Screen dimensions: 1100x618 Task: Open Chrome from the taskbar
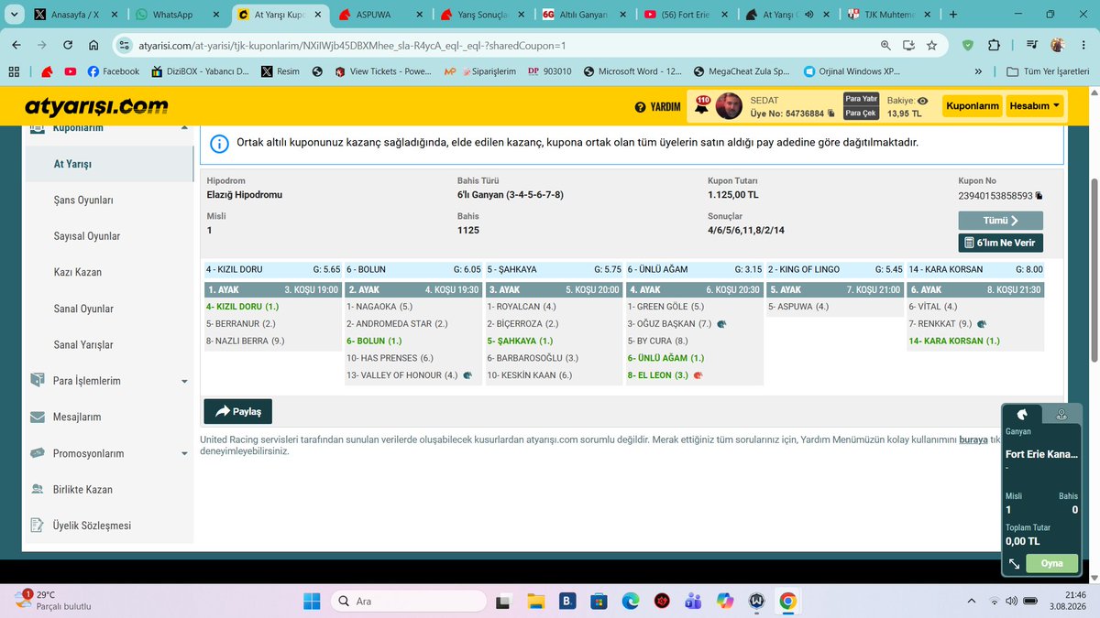point(786,601)
